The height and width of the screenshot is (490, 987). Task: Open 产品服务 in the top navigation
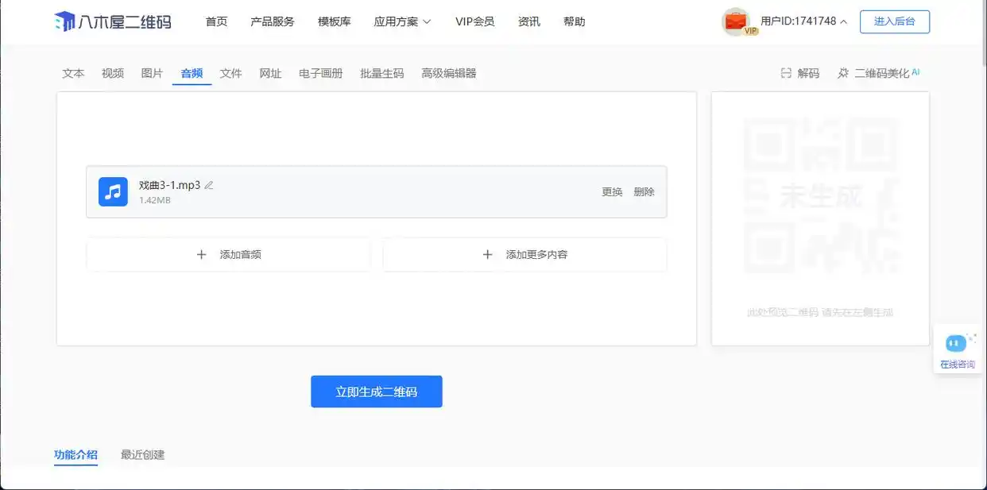273,21
